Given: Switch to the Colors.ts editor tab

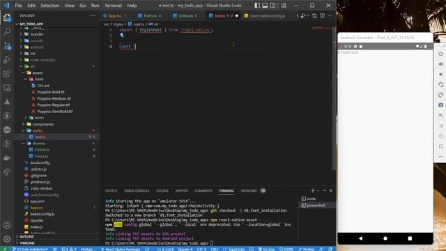Looking at the screenshot, I should pos(186,15).
